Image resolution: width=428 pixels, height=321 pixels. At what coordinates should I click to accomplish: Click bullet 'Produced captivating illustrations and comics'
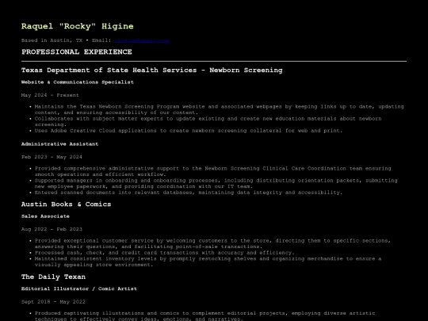[x=205, y=315]
